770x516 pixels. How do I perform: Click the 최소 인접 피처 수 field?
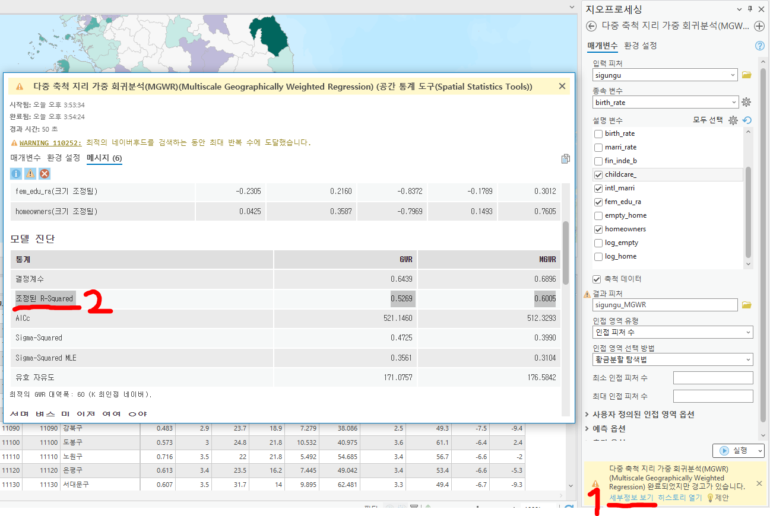point(713,378)
